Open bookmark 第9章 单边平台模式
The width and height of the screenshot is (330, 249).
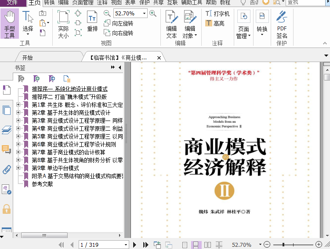tap(55, 168)
